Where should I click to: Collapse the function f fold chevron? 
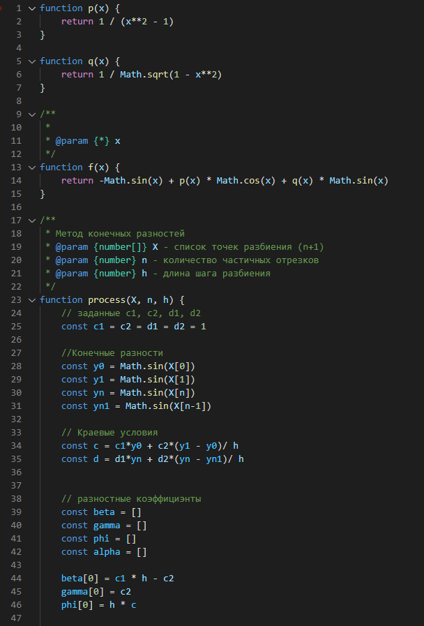click(x=32, y=167)
